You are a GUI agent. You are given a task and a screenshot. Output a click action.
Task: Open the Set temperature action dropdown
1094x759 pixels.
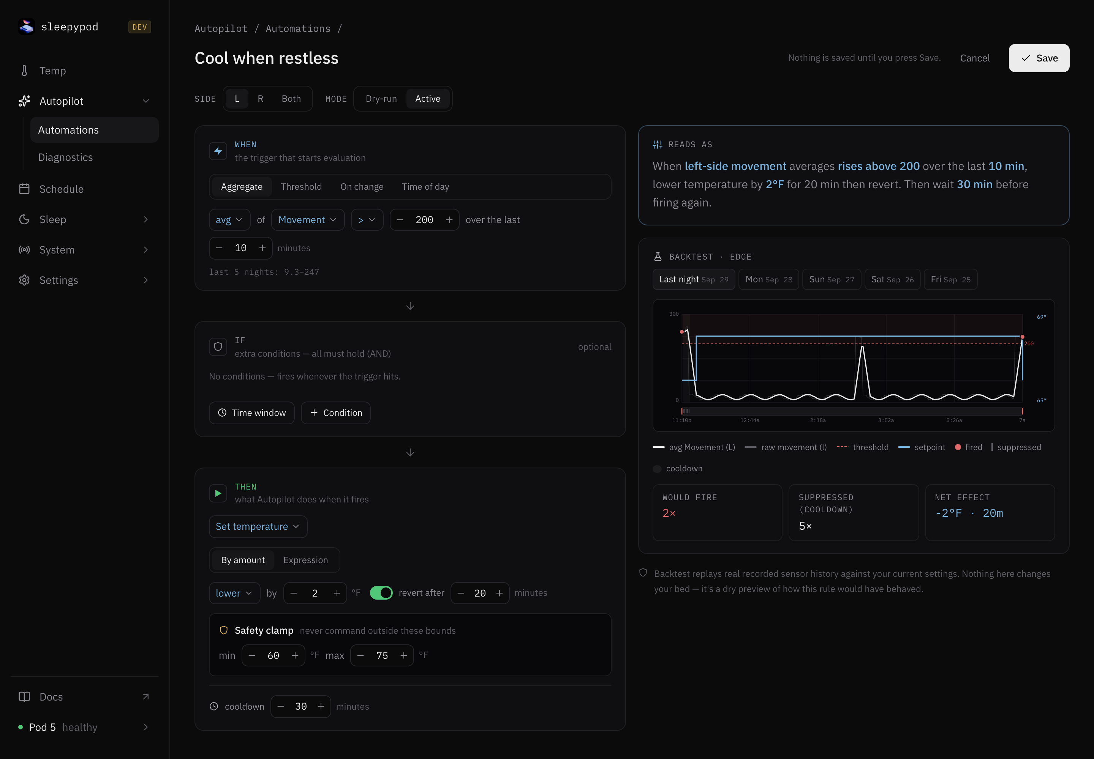(x=258, y=526)
